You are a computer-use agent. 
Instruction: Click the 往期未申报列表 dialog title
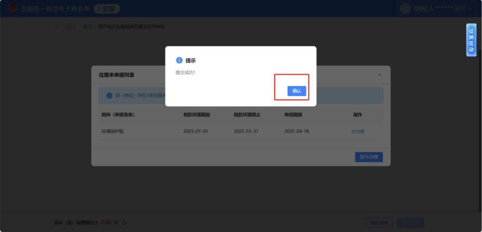[116, 75]
